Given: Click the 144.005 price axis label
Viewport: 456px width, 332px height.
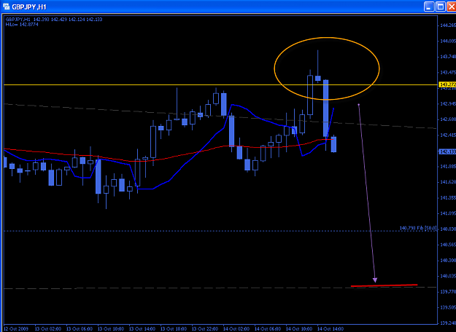Looking at the screenshot, I should (x=448, y=41).
